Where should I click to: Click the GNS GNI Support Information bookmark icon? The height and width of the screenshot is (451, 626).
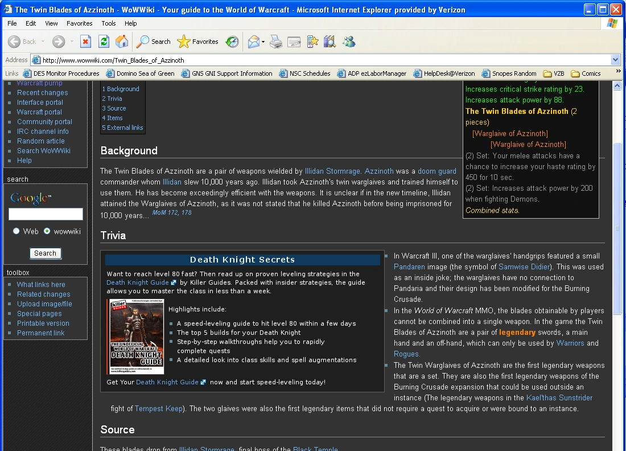[x=186, y=73]
